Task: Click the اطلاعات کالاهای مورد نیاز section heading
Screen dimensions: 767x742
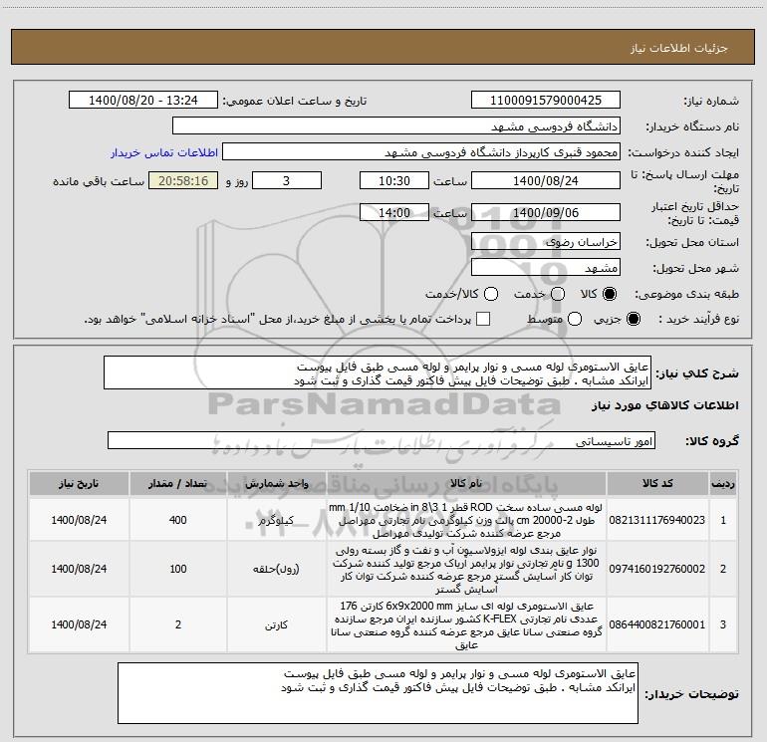Action: coord(665,405)
